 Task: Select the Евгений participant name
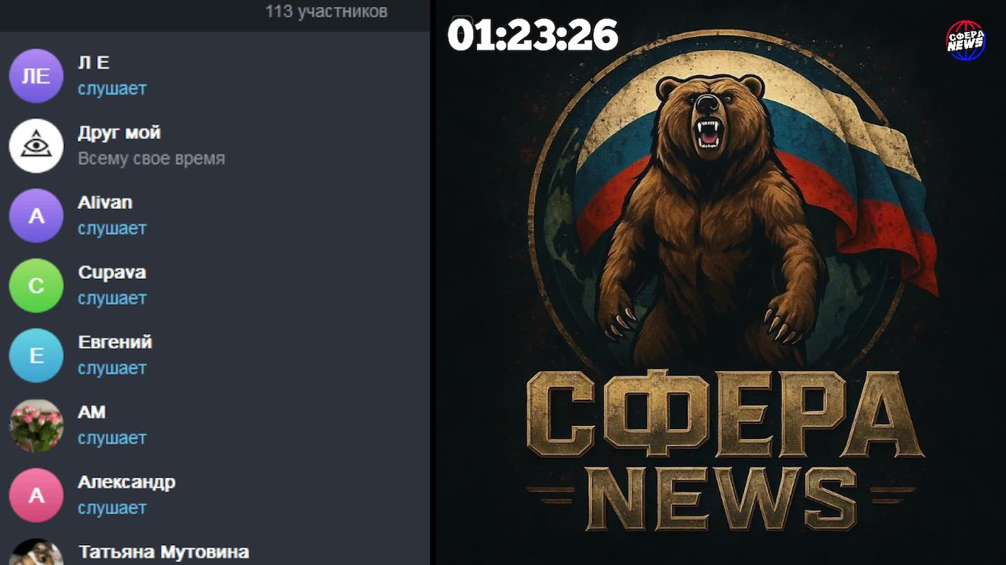pos(115,342)
